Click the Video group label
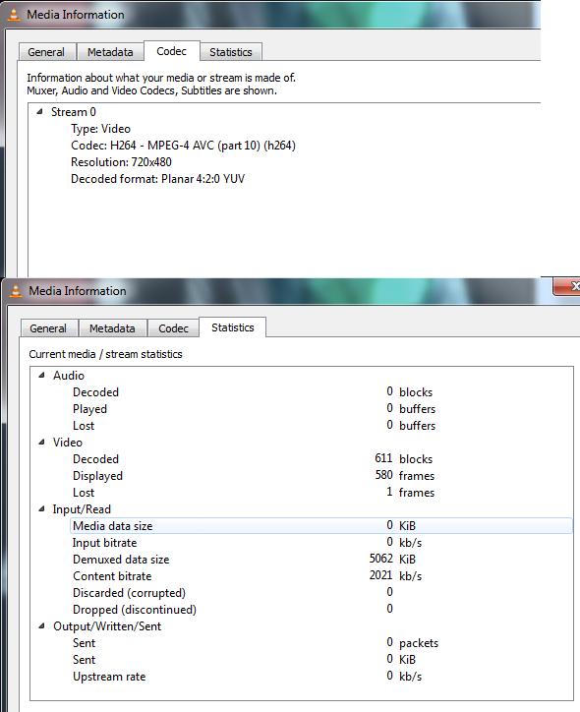 pos(68,443)
